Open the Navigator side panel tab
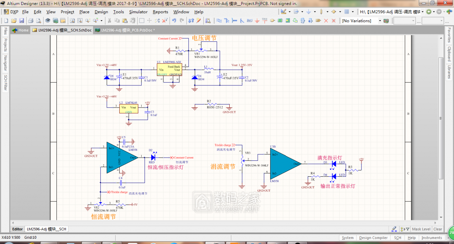Screen dimensions: 454x244 [5, 63]
